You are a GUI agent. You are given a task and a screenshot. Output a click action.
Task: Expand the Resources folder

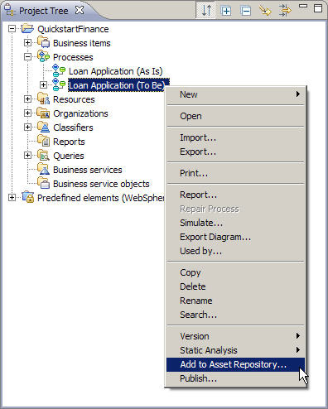(x=27, y=99)
